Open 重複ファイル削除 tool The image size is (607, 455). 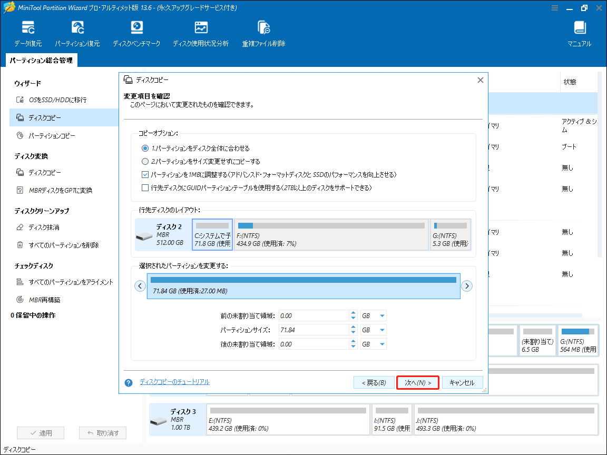263,34
